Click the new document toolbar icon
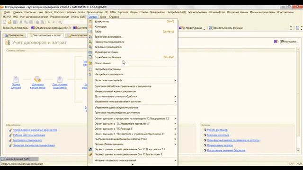This screenshot has height=170, width=303. coord(5,22)
